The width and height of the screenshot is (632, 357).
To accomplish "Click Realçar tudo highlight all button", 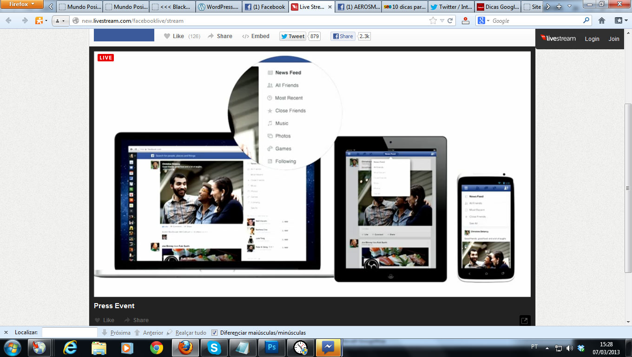I will coord(186,332).
